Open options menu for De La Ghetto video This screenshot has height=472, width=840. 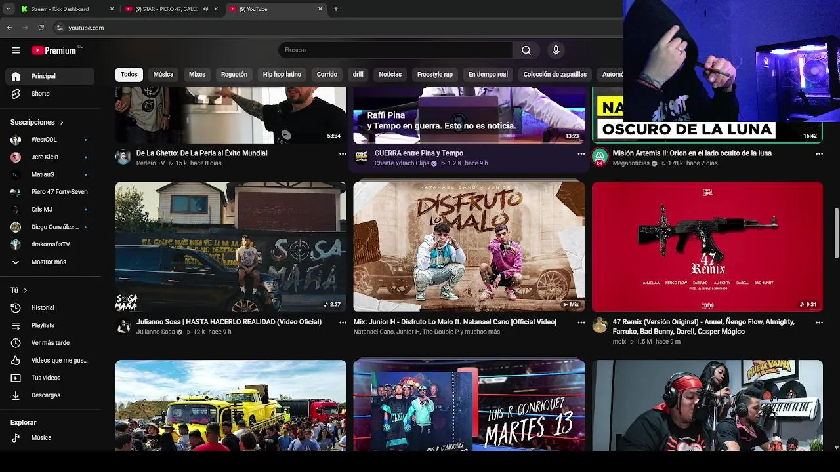343,153
